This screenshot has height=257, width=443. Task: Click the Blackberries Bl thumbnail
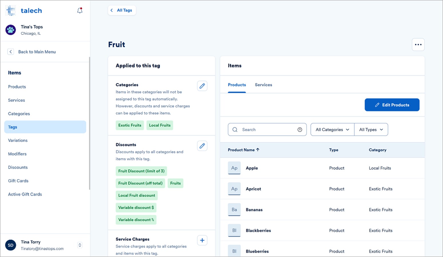click(x=234, y=230)
